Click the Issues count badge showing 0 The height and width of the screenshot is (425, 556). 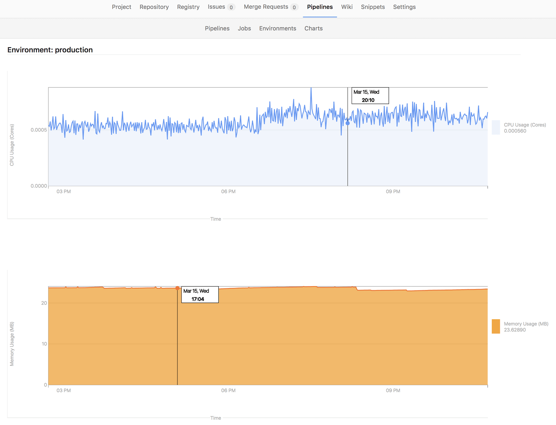click(x=231, y=7)
